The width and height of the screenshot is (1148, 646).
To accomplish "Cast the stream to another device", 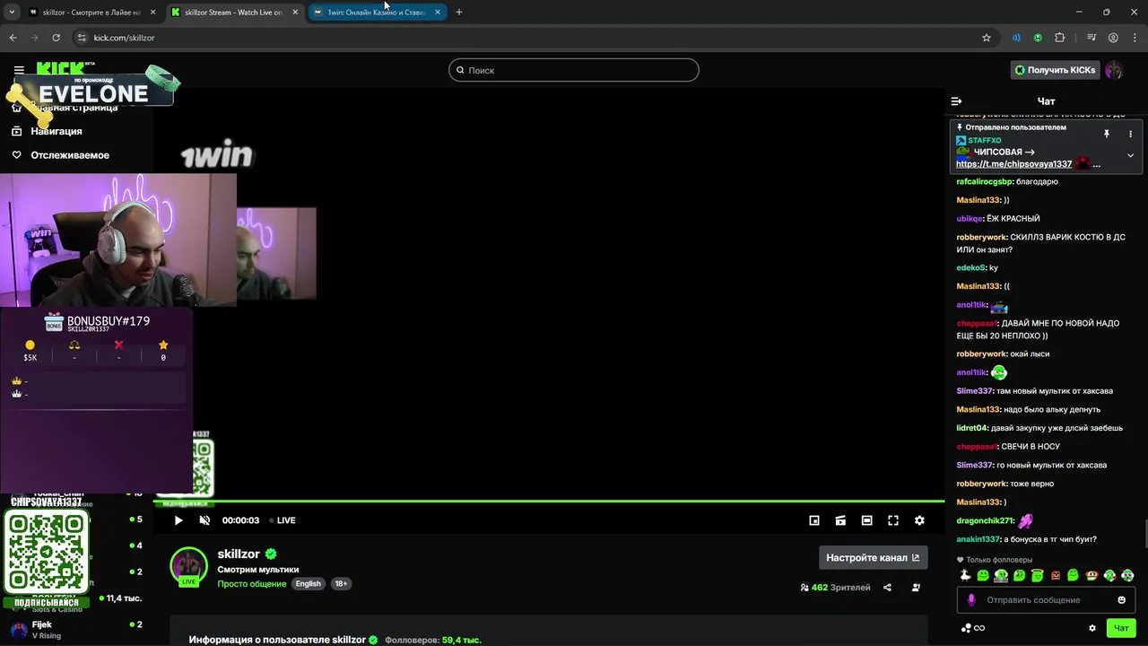I will point(840,520).
